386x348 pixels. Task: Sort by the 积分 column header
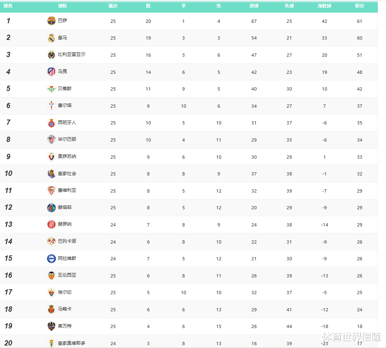[x=359, y=6]
